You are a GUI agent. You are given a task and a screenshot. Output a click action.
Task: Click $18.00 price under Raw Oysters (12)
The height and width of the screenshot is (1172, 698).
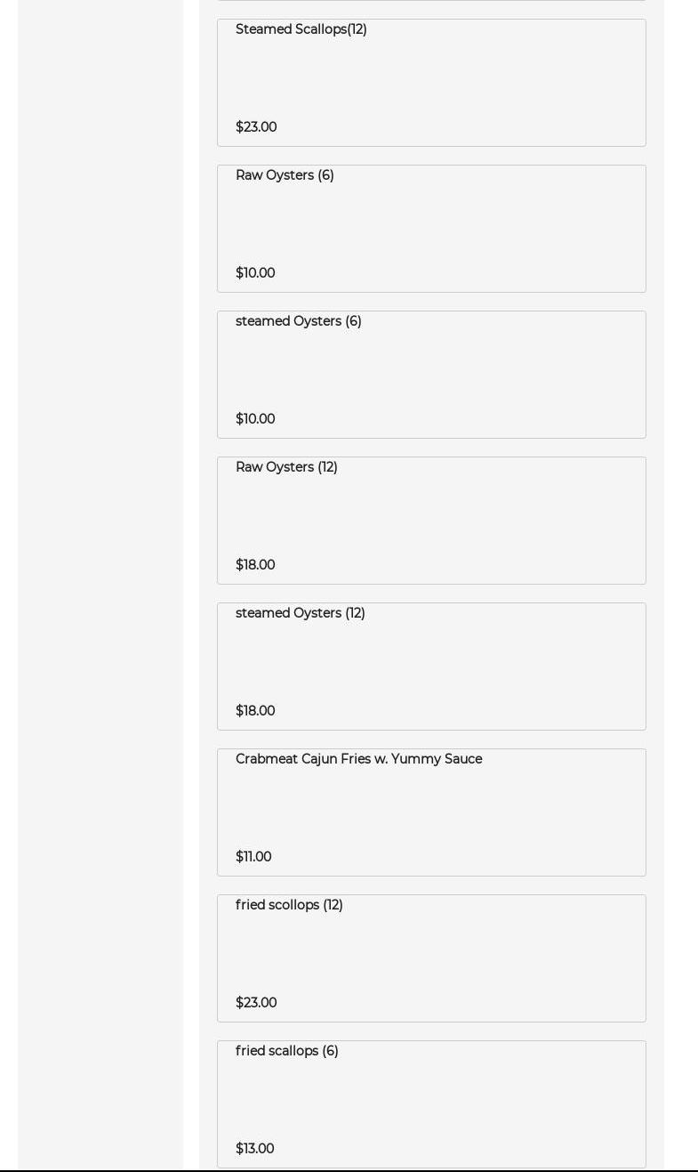[255, 565]
